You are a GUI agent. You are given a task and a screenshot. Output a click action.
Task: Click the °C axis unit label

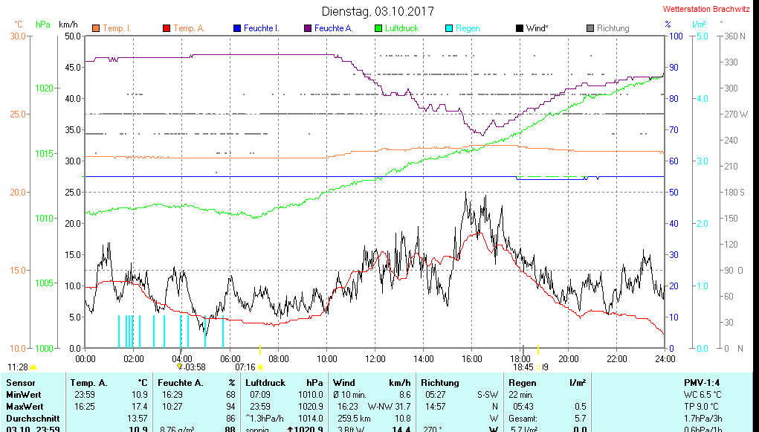click(18, 25)
